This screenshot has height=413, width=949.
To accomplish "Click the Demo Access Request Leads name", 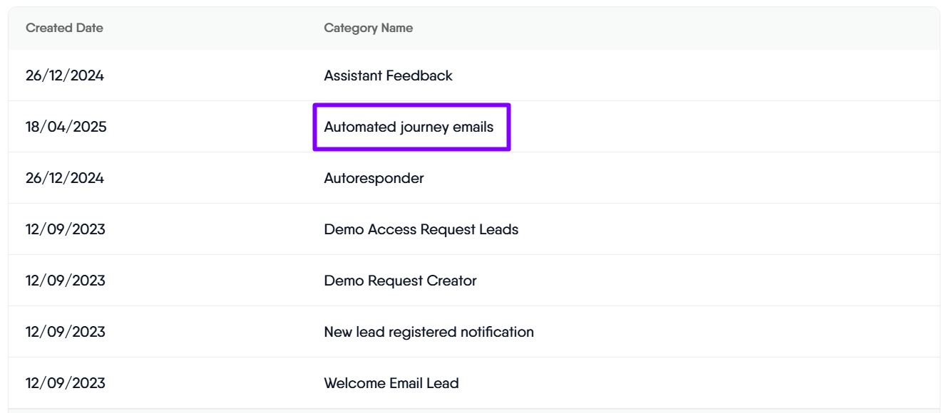I will tap(421, 230).
